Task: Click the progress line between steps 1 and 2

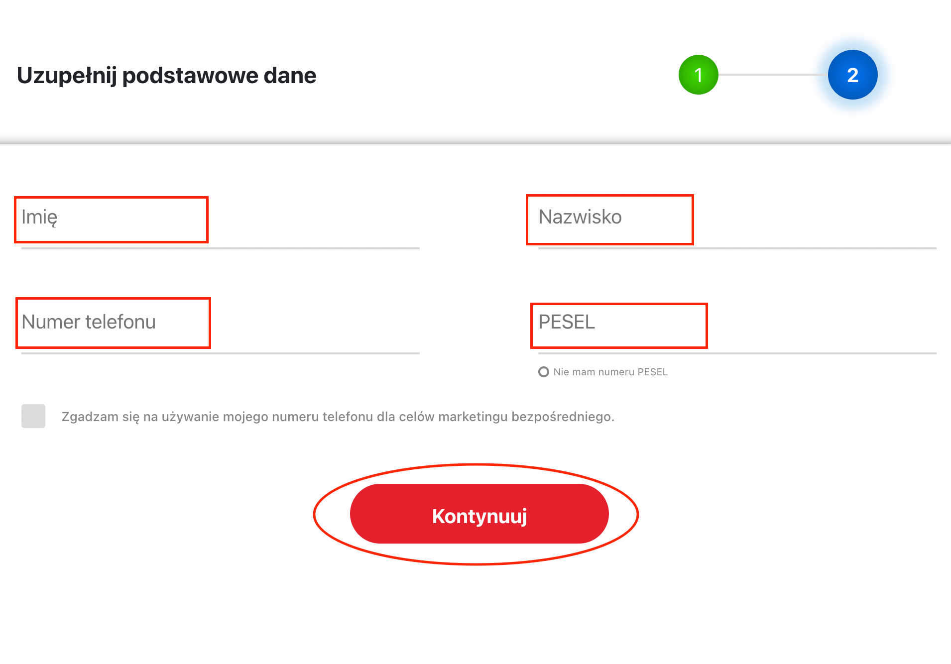Action: coord(773,75)
